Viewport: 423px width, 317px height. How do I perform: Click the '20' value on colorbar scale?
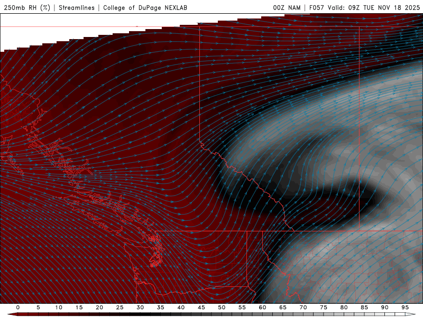point(99,307)
